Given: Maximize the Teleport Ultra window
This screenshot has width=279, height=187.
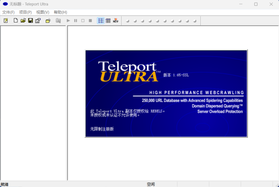Looking at the screenshot, I should click(x=256, y=4).
